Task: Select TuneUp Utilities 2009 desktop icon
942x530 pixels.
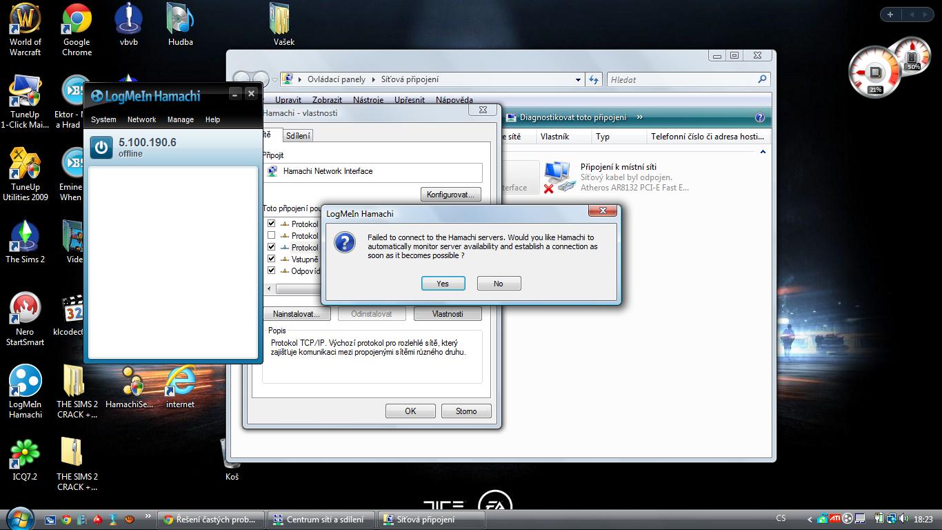Action: click(25, 175)
